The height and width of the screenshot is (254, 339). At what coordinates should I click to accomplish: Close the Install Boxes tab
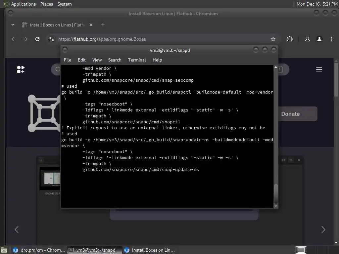91,25
